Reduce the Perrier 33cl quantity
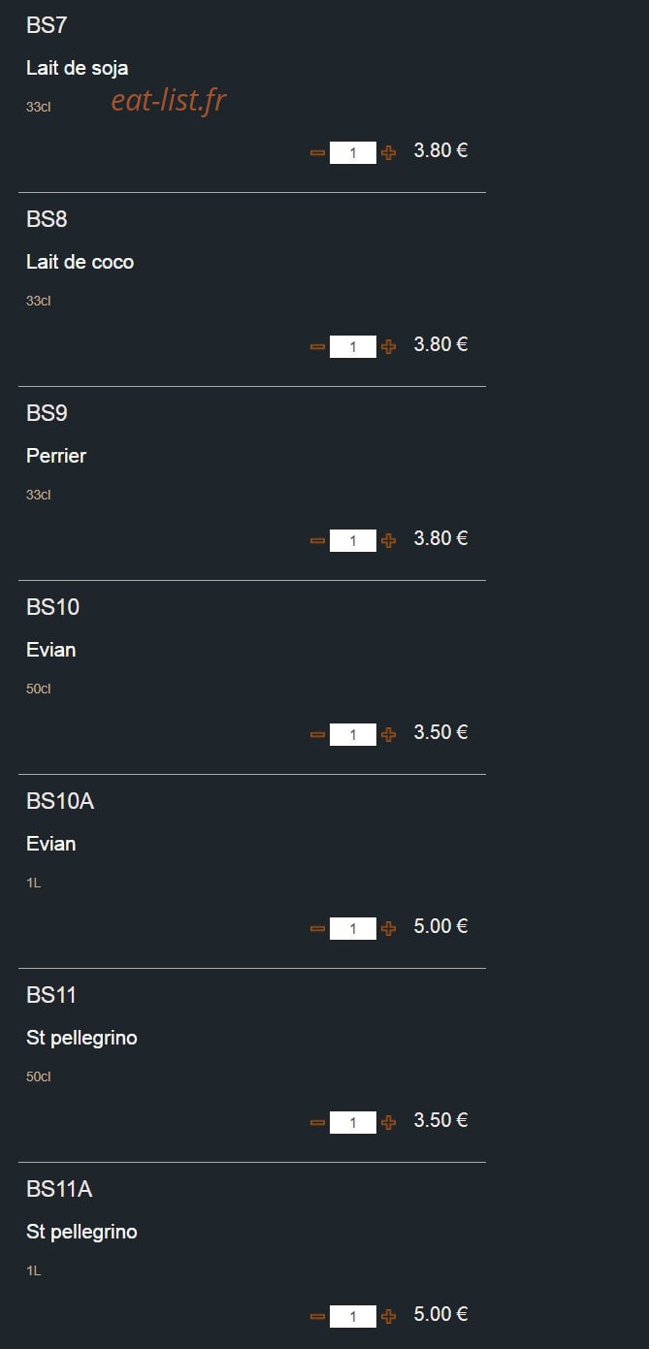The image size is (649, 1349). click(x=317, y=540)
